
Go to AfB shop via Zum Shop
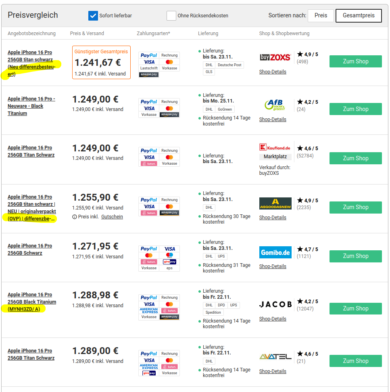pos(355,109)
